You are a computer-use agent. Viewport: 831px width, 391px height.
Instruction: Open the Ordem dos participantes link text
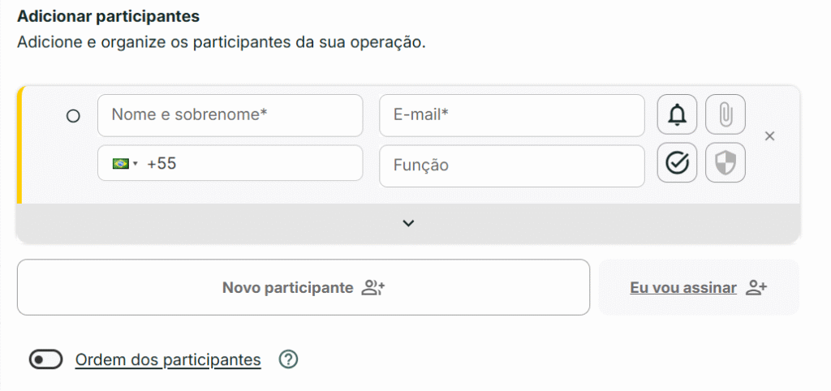pyautogui.click(x=168, y=359)
